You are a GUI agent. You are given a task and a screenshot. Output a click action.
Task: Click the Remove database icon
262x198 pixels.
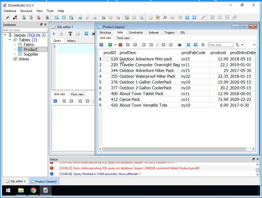(39, 17)
